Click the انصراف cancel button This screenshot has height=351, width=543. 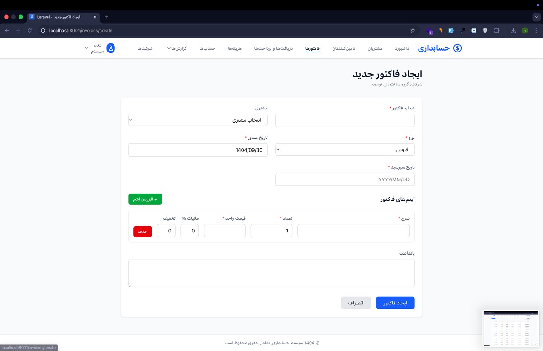(x=356, y=303)
